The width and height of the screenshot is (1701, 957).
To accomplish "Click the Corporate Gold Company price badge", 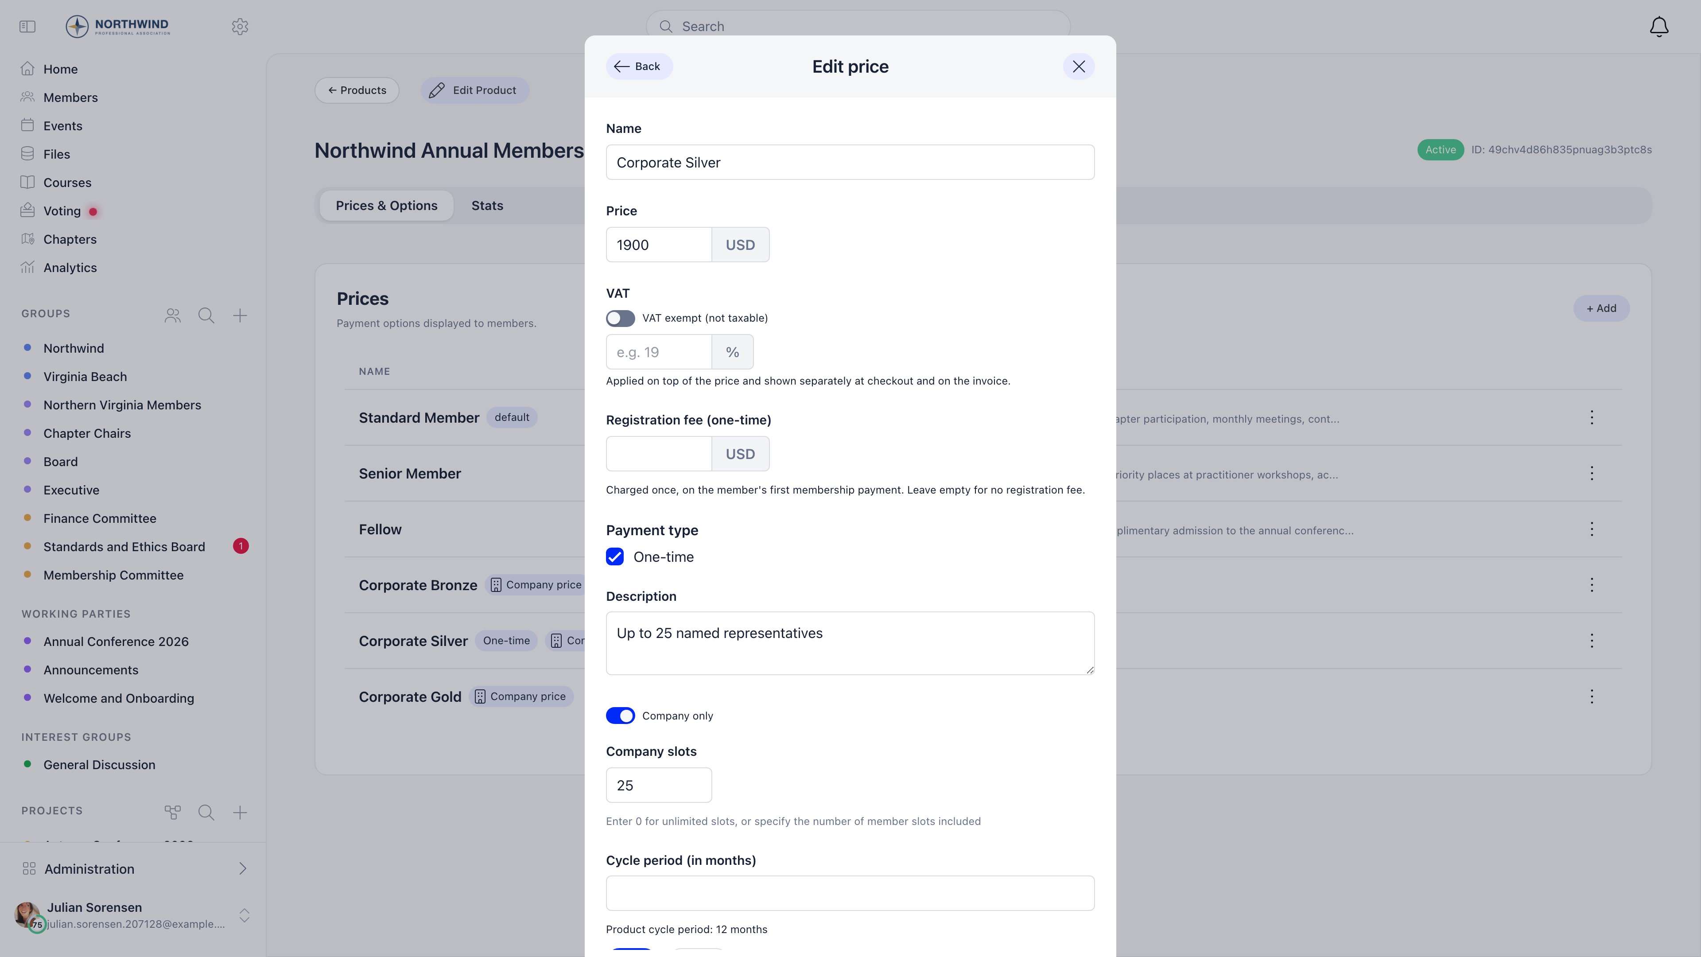I will (521, 697).
